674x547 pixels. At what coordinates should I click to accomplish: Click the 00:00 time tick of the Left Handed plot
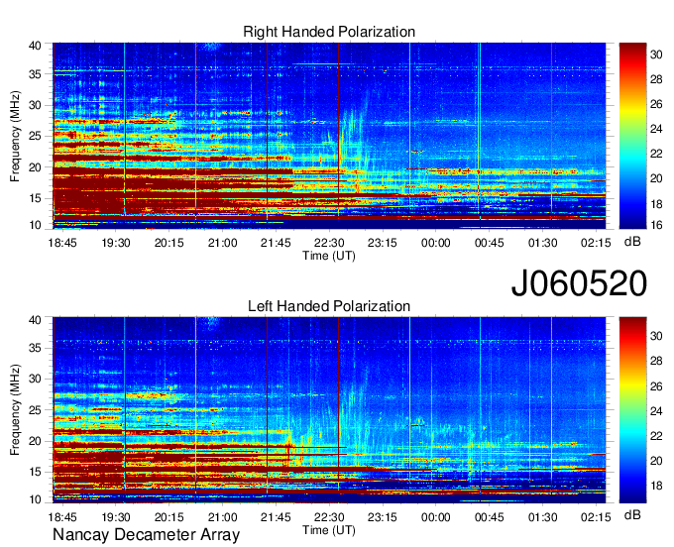[x=435, y=517]
